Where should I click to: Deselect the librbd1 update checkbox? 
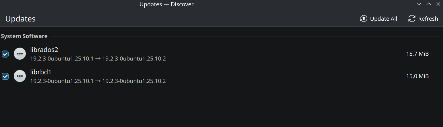click(5, 76)
